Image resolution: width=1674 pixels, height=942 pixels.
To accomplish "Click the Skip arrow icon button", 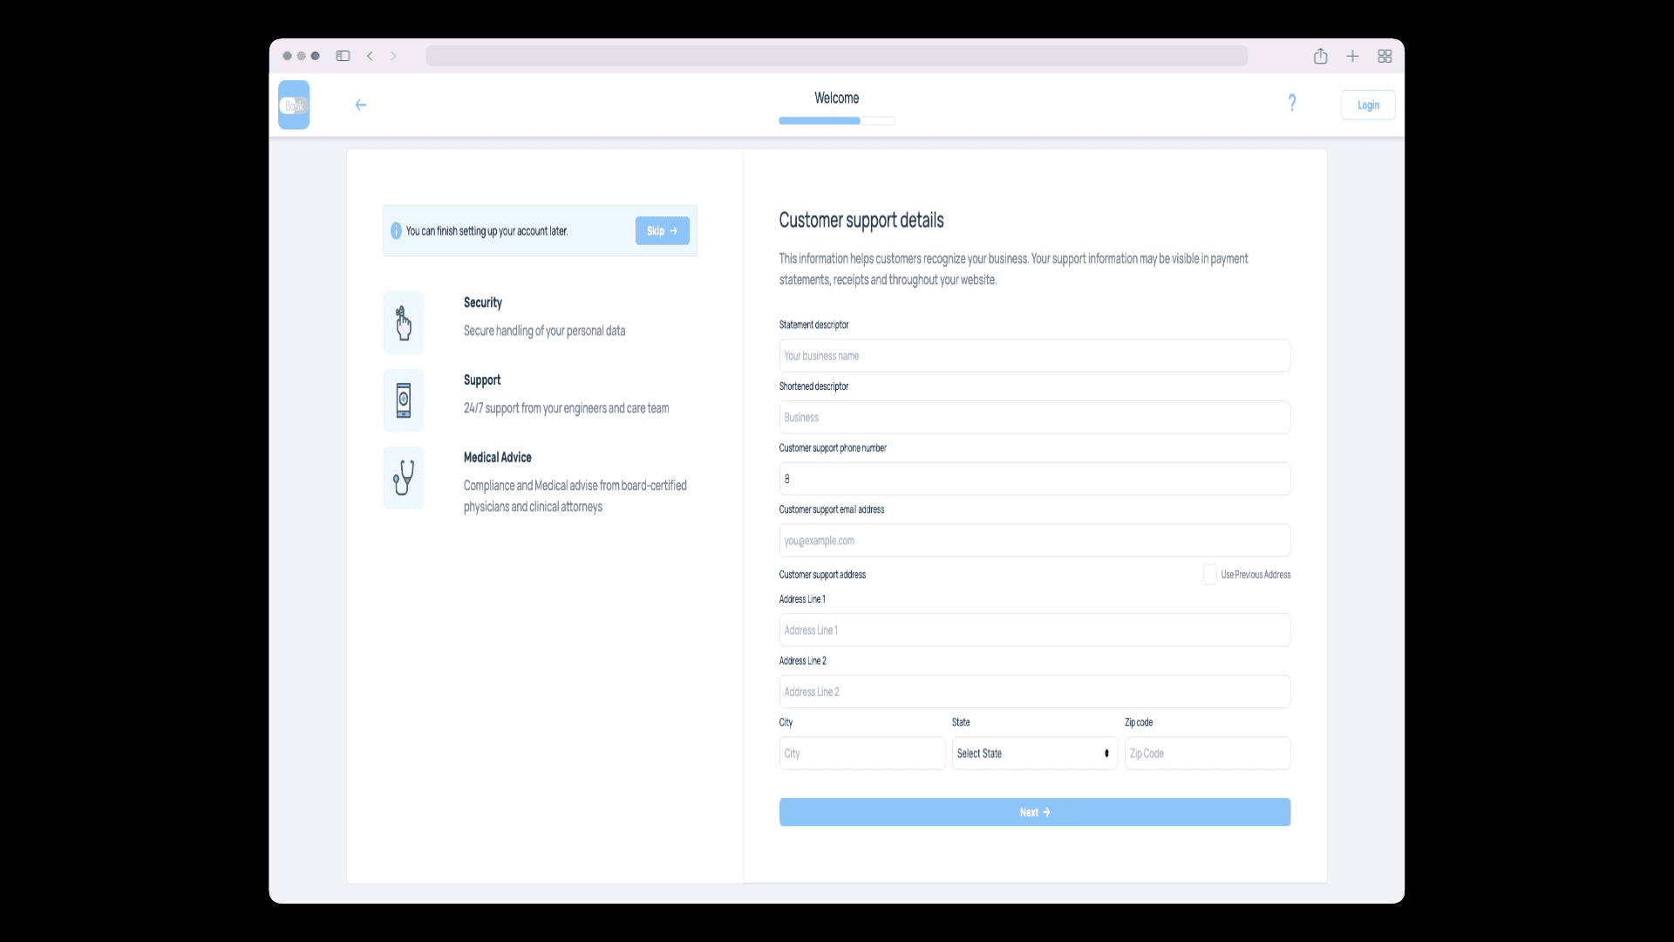I will [x=674, y=229].
